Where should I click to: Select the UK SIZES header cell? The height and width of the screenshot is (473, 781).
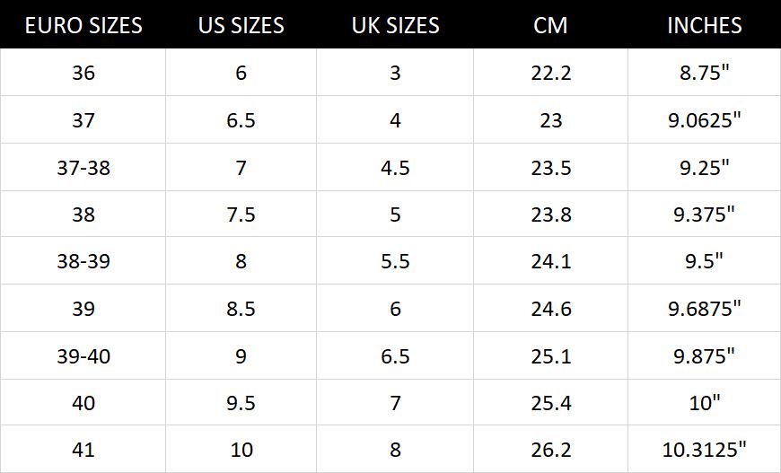click(x=395, y=25)
